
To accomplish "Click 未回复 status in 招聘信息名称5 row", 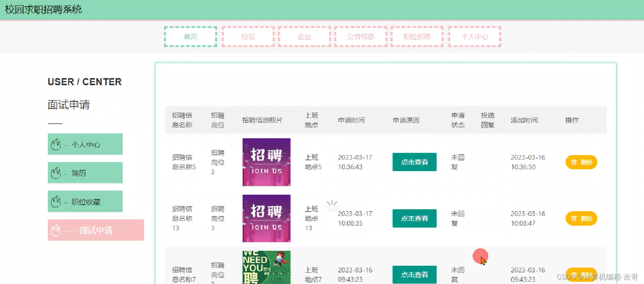I will pos(458,162).
